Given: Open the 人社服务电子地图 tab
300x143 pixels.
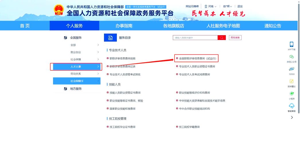Looking at the screenshot, I should click(223, 26).
